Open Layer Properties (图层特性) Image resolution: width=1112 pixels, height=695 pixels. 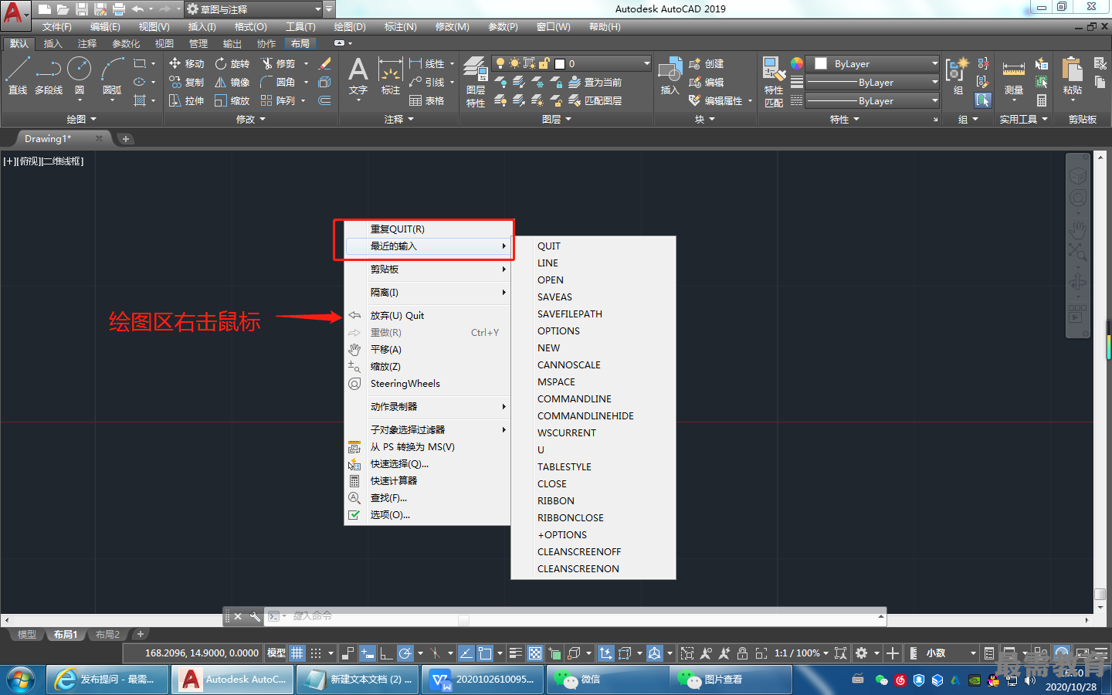click(476, 81)
